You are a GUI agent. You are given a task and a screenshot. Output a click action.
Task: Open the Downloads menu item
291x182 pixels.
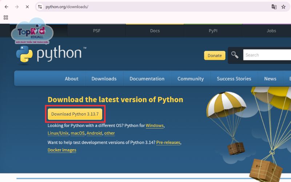104,79
